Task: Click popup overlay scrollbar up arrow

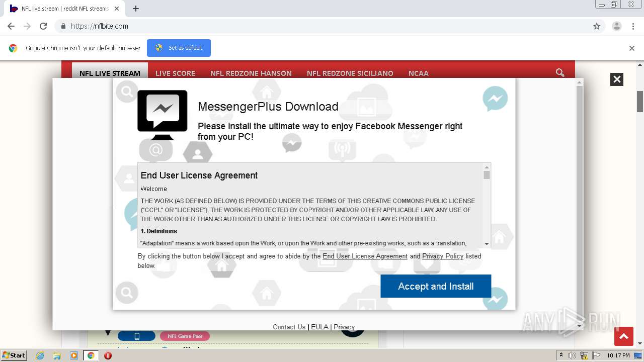Action: 580,82
